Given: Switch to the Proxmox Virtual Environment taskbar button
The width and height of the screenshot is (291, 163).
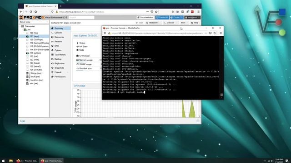Looking at the screenshot, I should click(x=27, y=161).
